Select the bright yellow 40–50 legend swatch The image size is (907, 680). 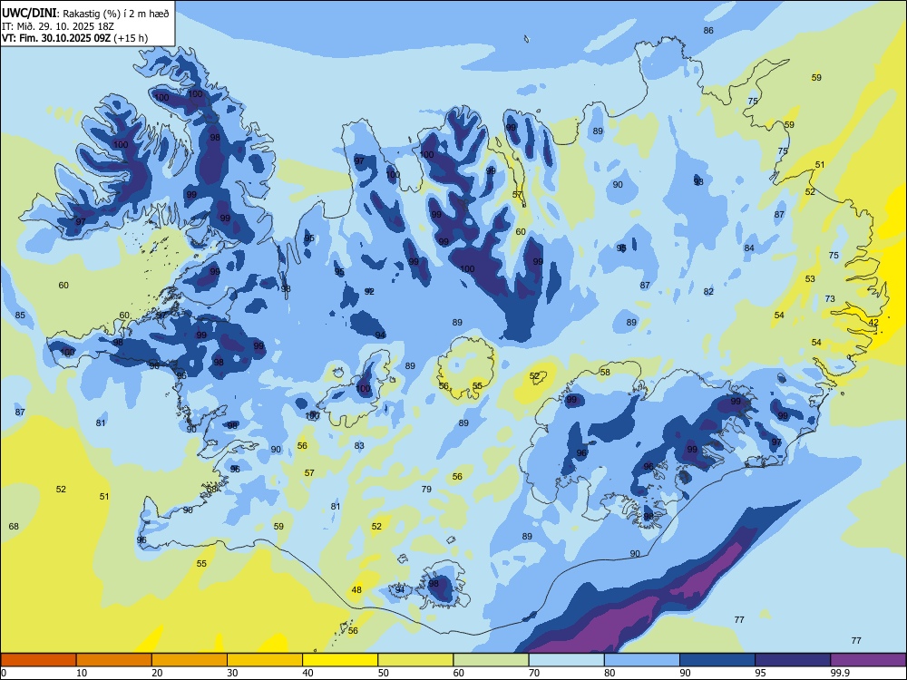pos(340,660)
